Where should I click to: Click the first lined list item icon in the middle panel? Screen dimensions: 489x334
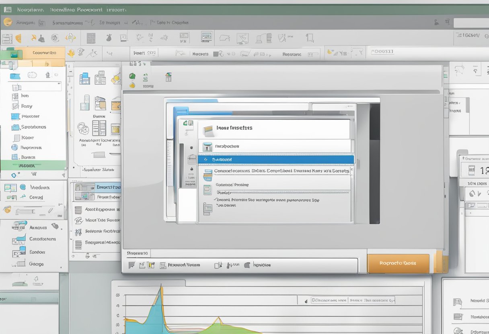(78, 210)
